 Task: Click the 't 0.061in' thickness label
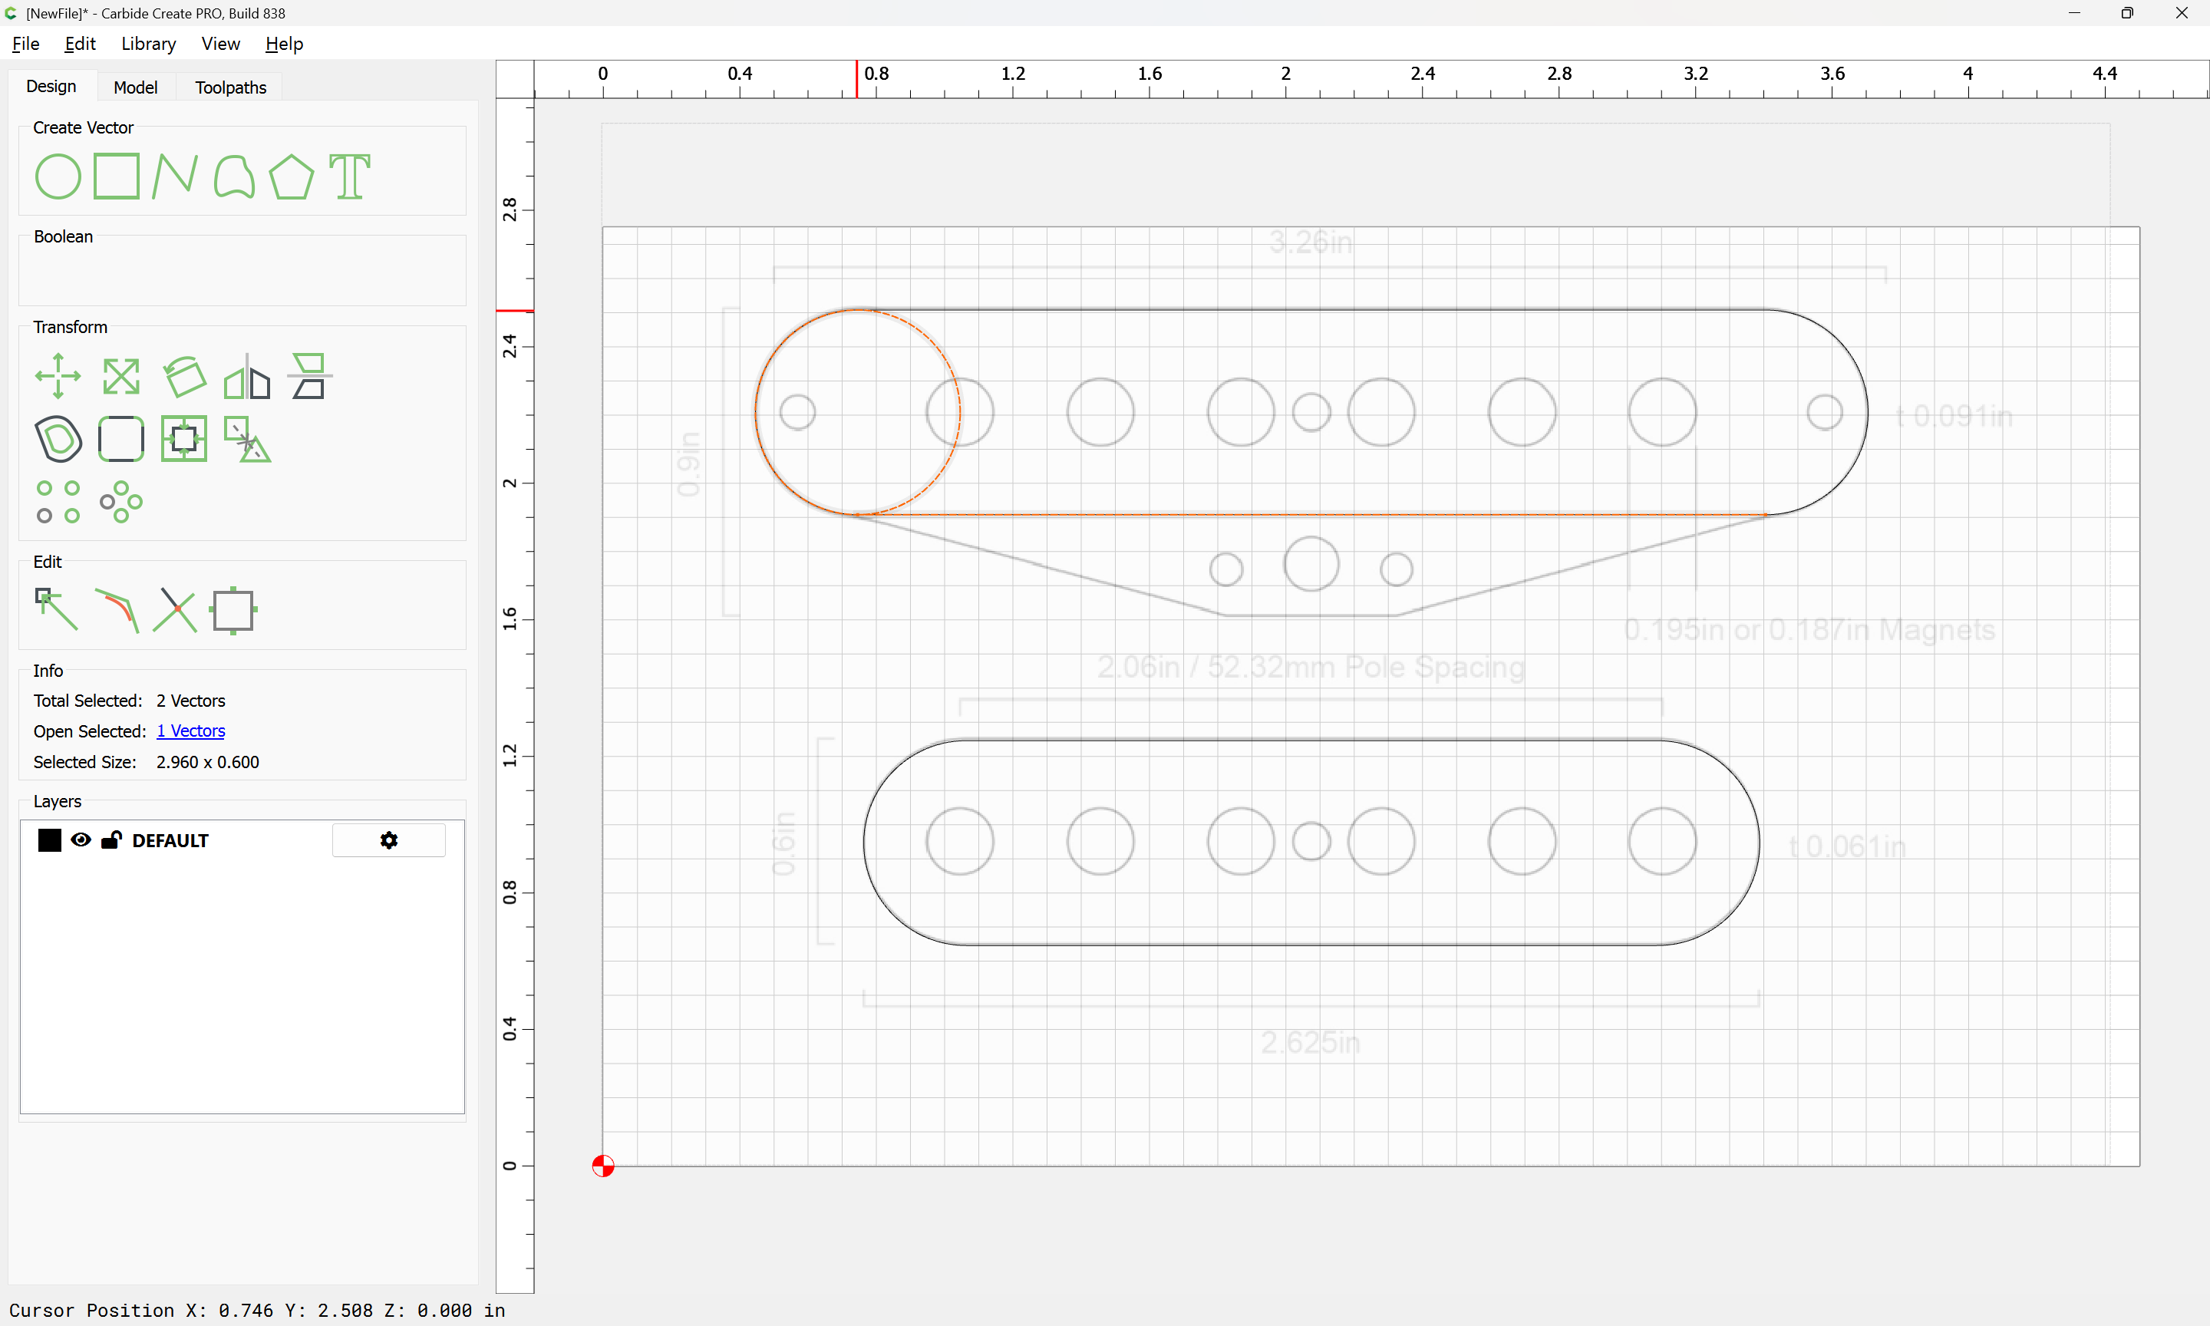[1846, 847]
